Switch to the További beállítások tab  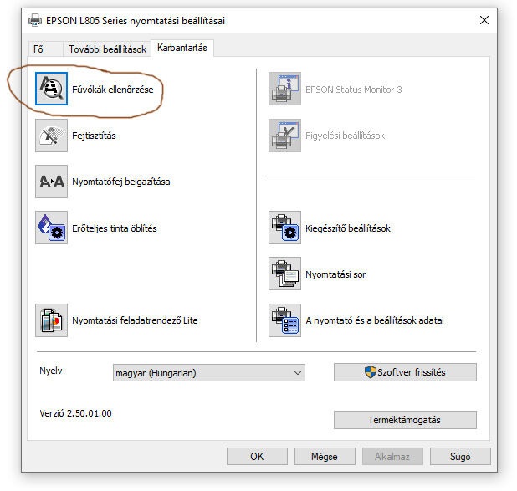107,49
